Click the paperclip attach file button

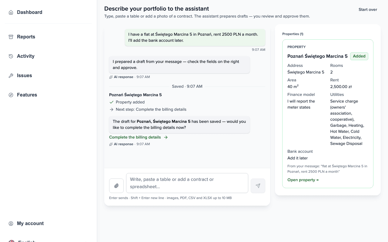116,186
